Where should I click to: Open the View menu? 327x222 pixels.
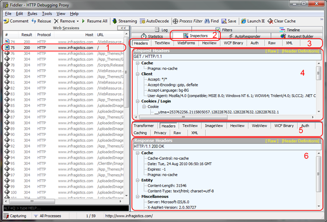coord(61,14)
